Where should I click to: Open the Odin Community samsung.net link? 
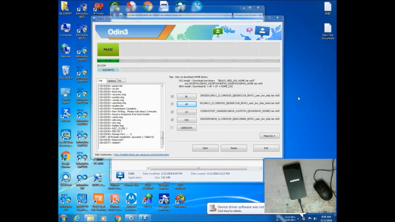[141, 155]
